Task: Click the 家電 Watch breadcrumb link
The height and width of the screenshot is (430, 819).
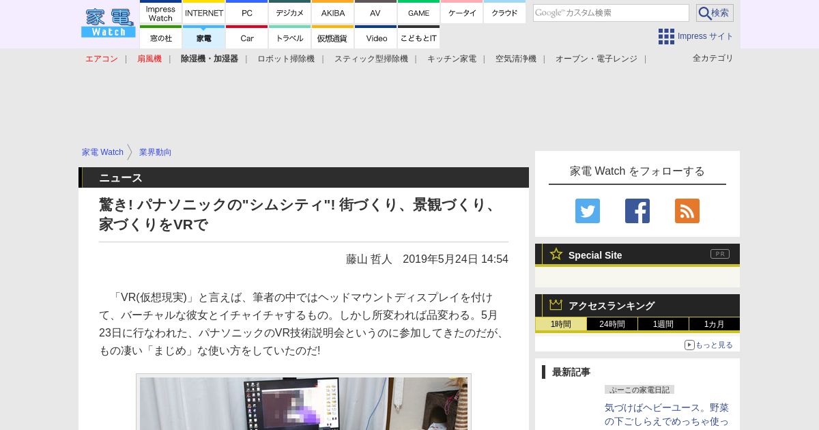Action: pos(102,152)
